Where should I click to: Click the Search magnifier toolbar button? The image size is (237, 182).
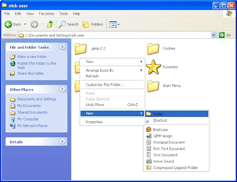click(69, 25)
